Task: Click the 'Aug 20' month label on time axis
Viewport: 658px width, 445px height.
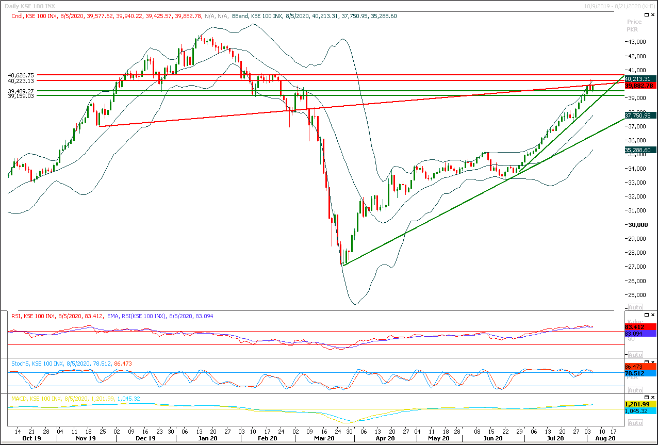Action: click(x=604, y=438)
